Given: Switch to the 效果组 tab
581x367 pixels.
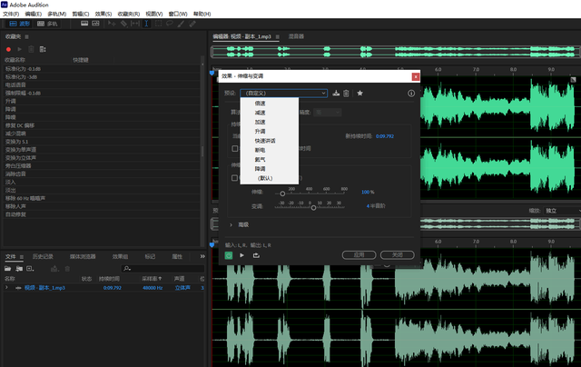Looking at the screenshot, I should [120, 256].
